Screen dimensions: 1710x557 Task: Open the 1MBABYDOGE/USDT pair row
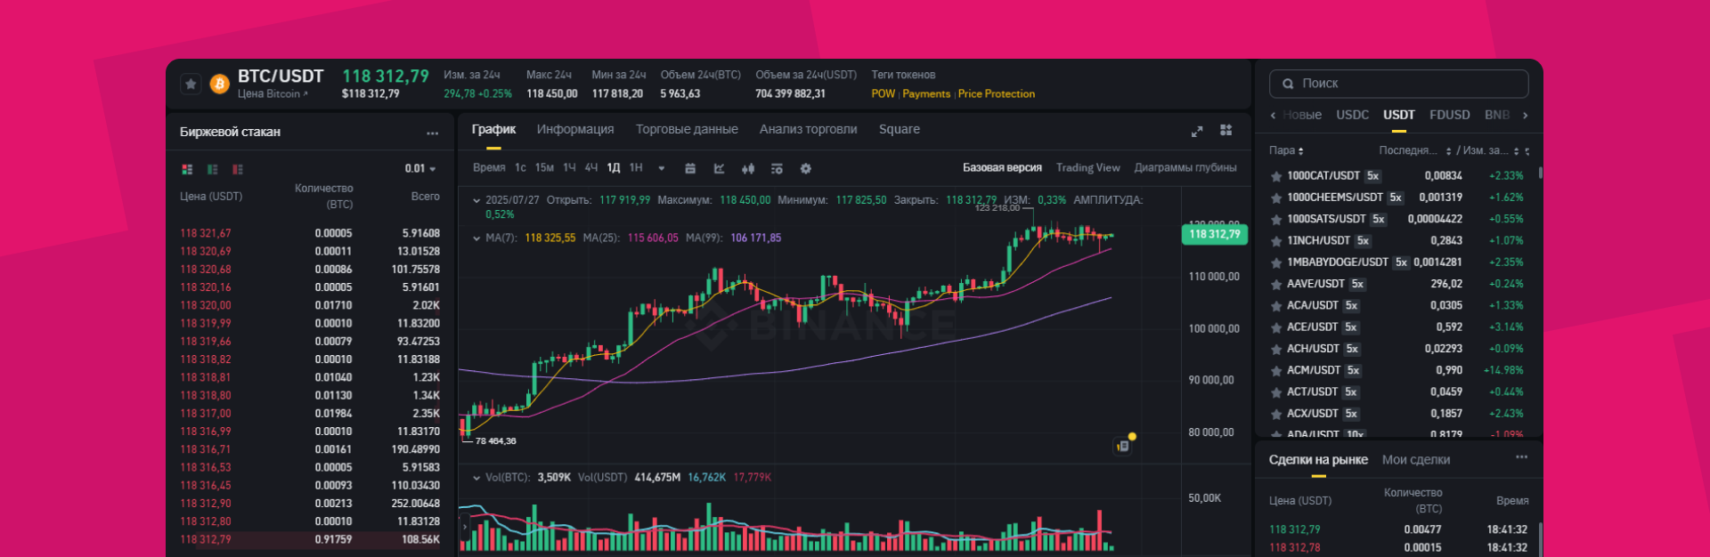point(1396,262)
